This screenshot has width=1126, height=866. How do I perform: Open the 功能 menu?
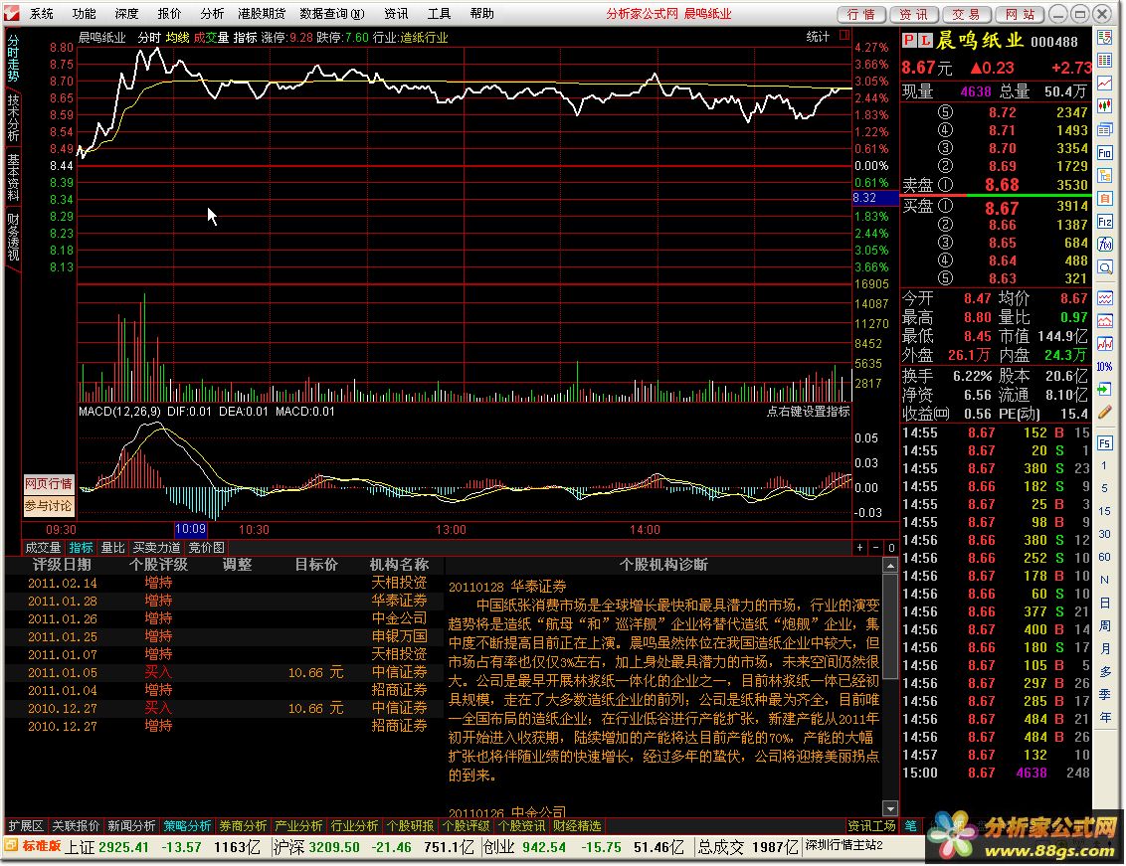pyautogui.click(x=84, y=14)
